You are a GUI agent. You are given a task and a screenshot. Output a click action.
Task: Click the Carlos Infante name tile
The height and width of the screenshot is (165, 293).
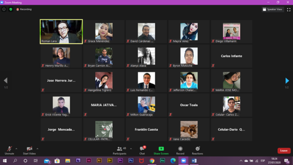point(232,56)
